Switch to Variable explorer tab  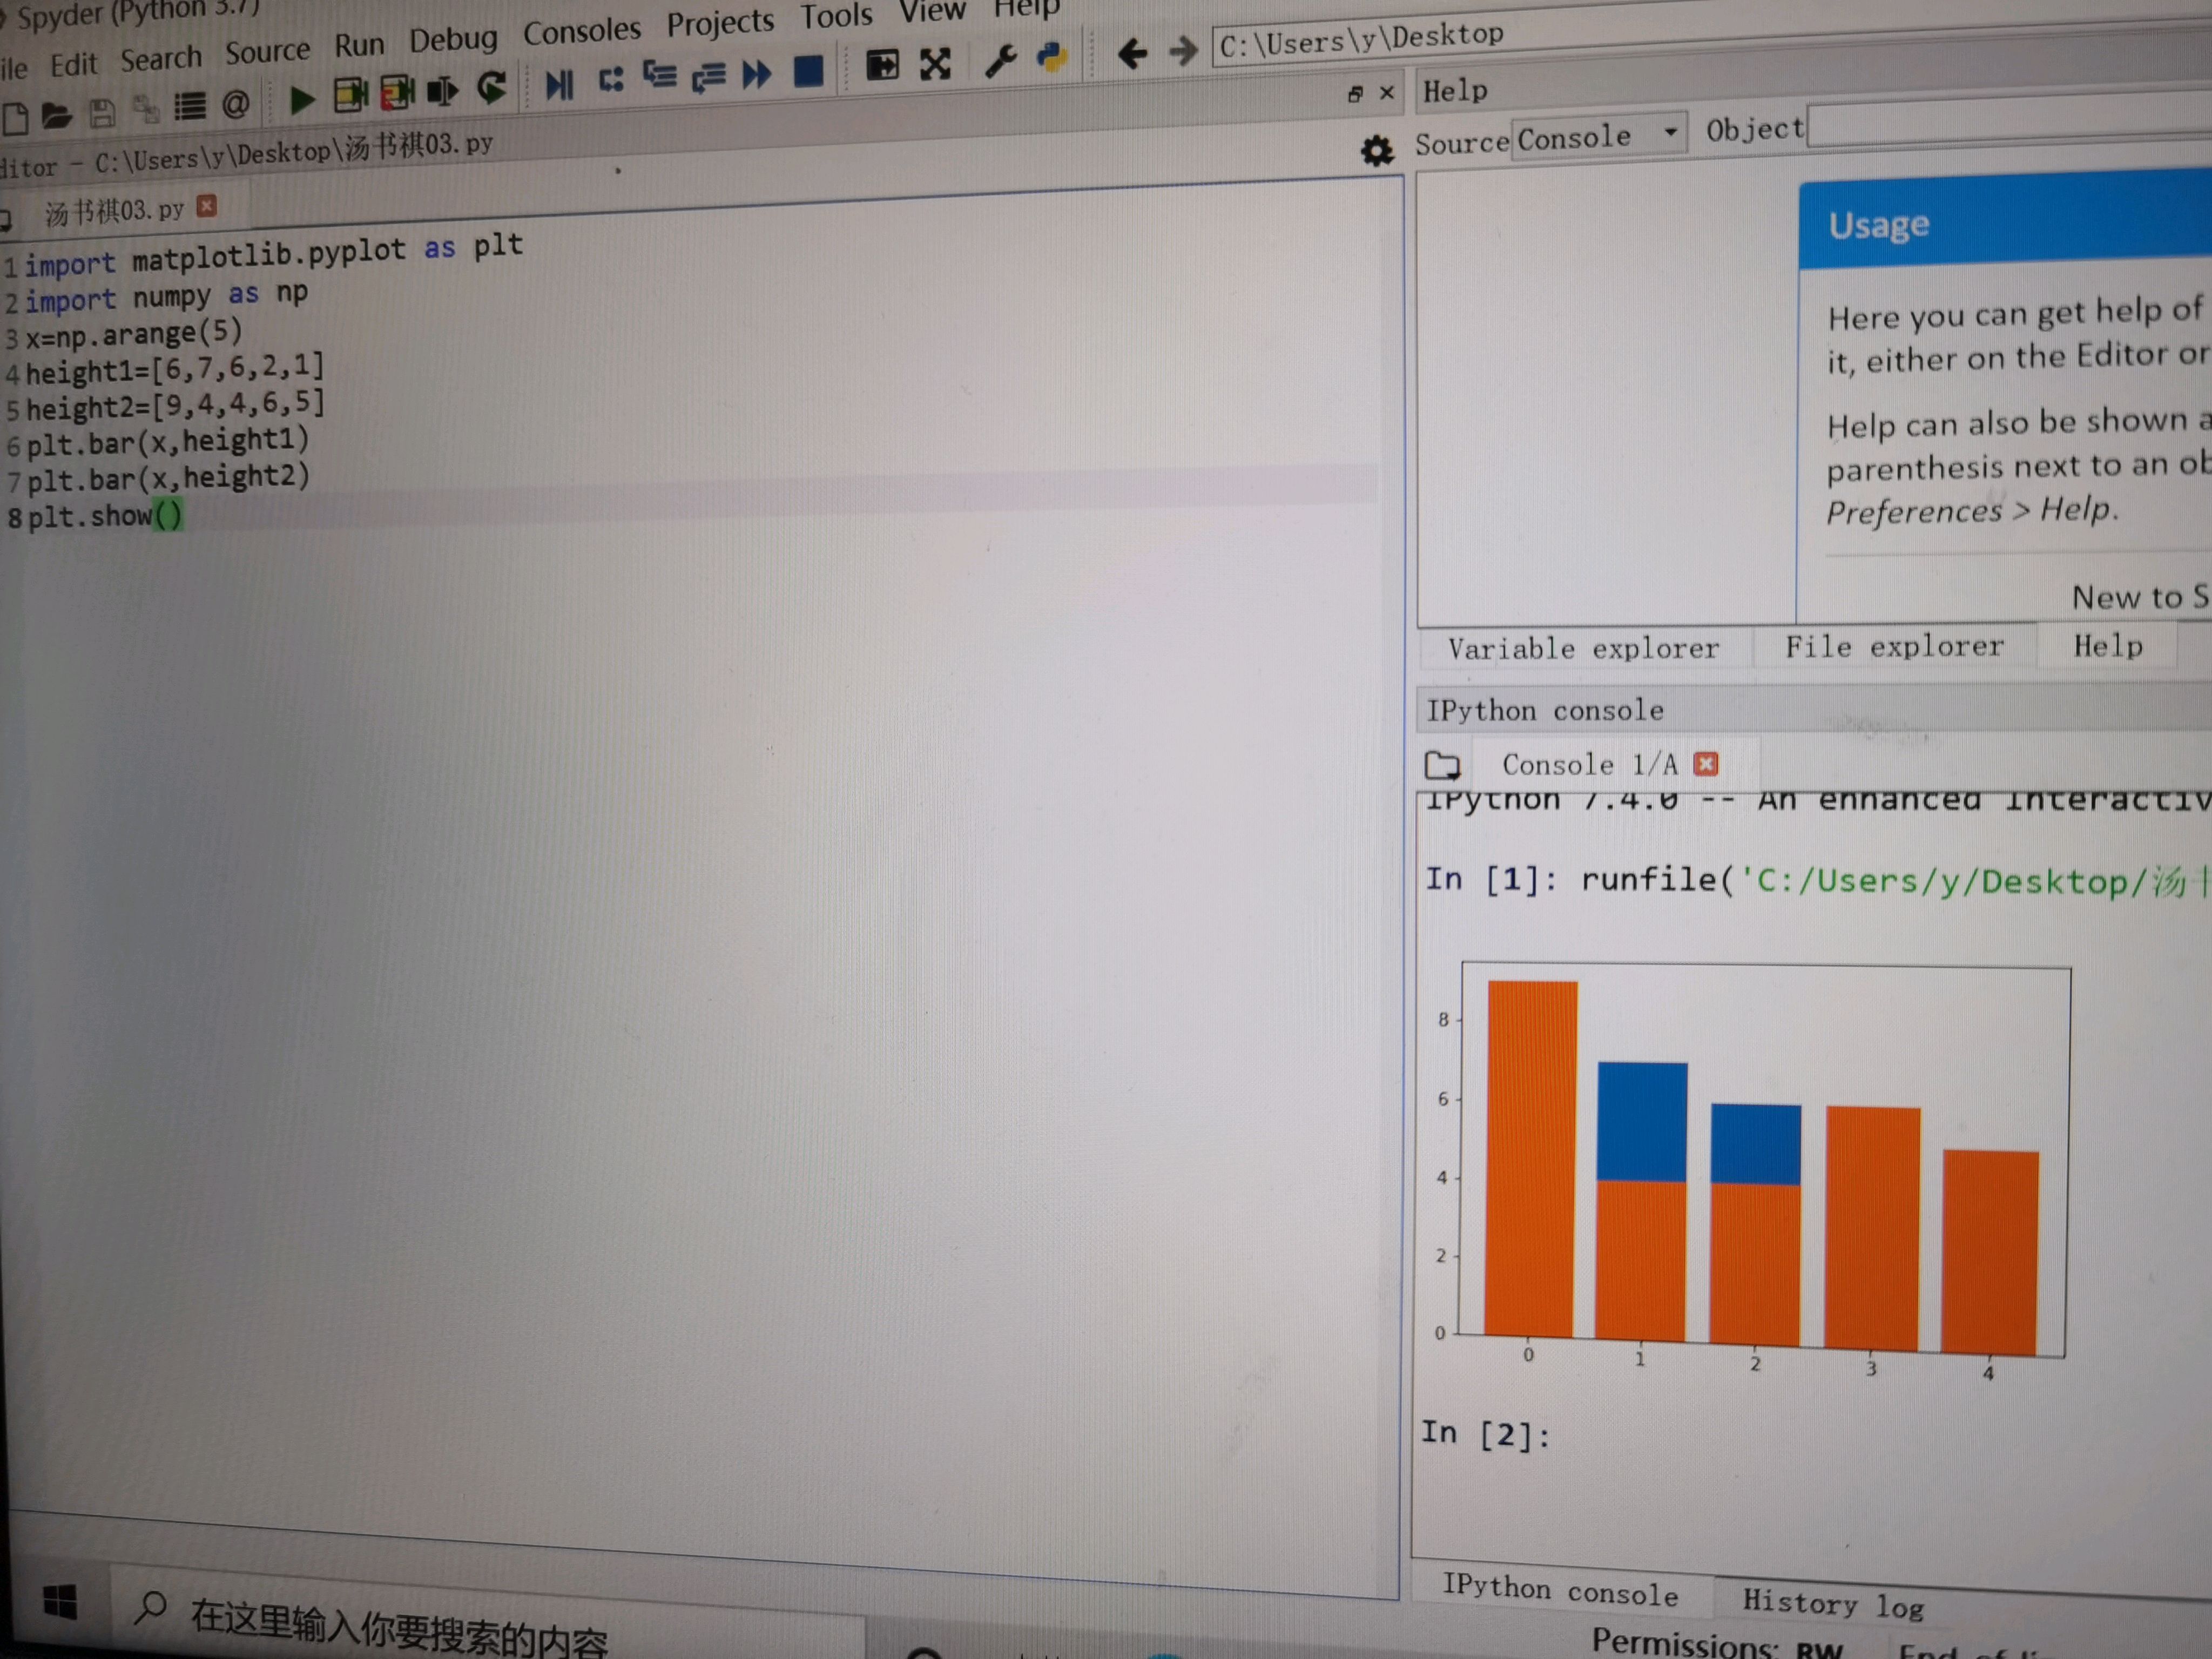pos(1583,649)
